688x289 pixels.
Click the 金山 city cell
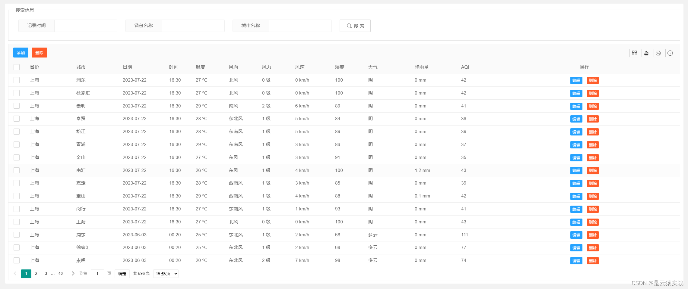point(81,157)
